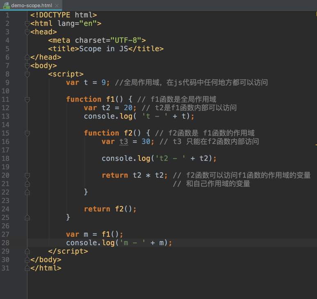Collapse the script tag fold on line 8

27,75
